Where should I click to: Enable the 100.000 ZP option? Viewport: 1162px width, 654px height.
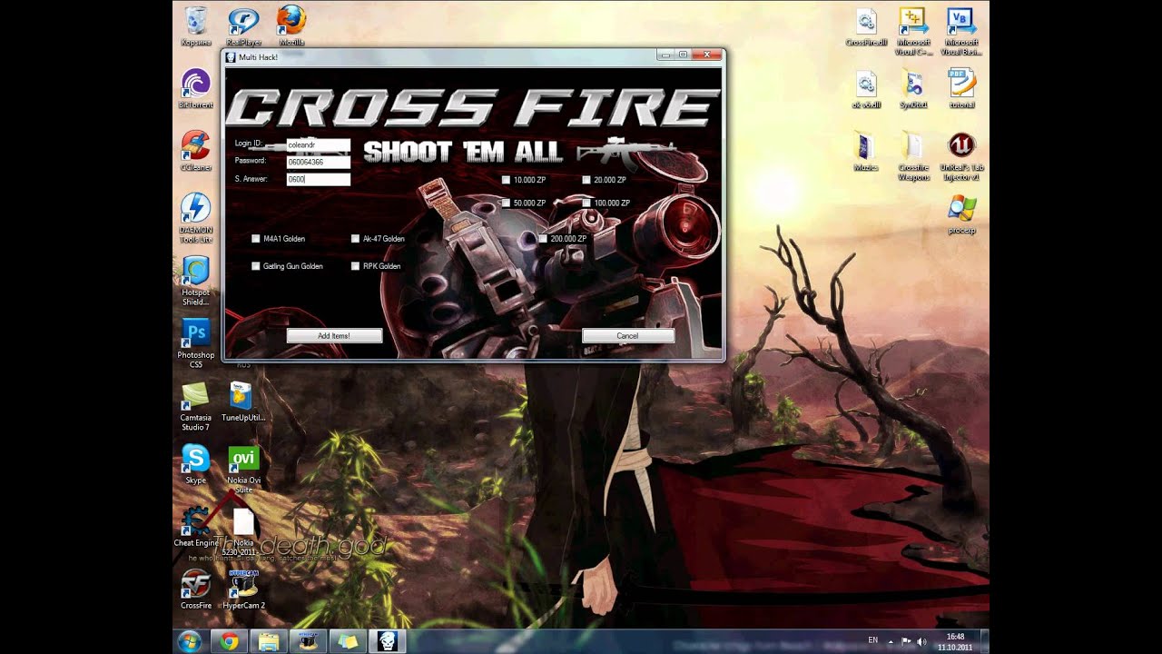tap(586, 203)
